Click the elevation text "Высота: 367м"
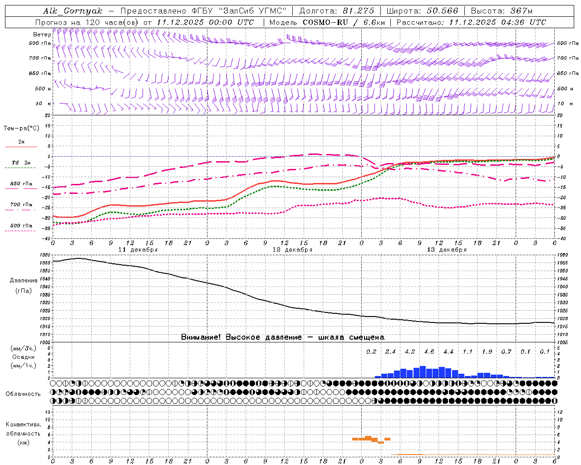The height and width of the screenshot is (465, 581). 502,11
